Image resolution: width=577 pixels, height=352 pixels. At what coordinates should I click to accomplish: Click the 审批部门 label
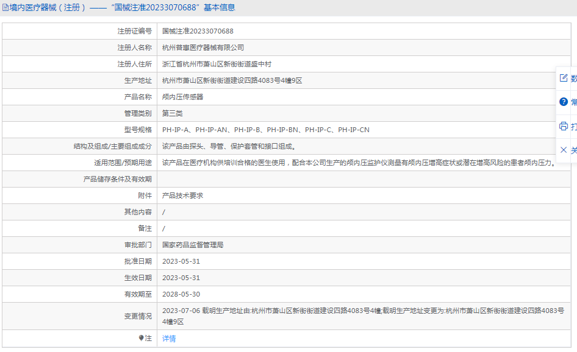pos(138,245)
